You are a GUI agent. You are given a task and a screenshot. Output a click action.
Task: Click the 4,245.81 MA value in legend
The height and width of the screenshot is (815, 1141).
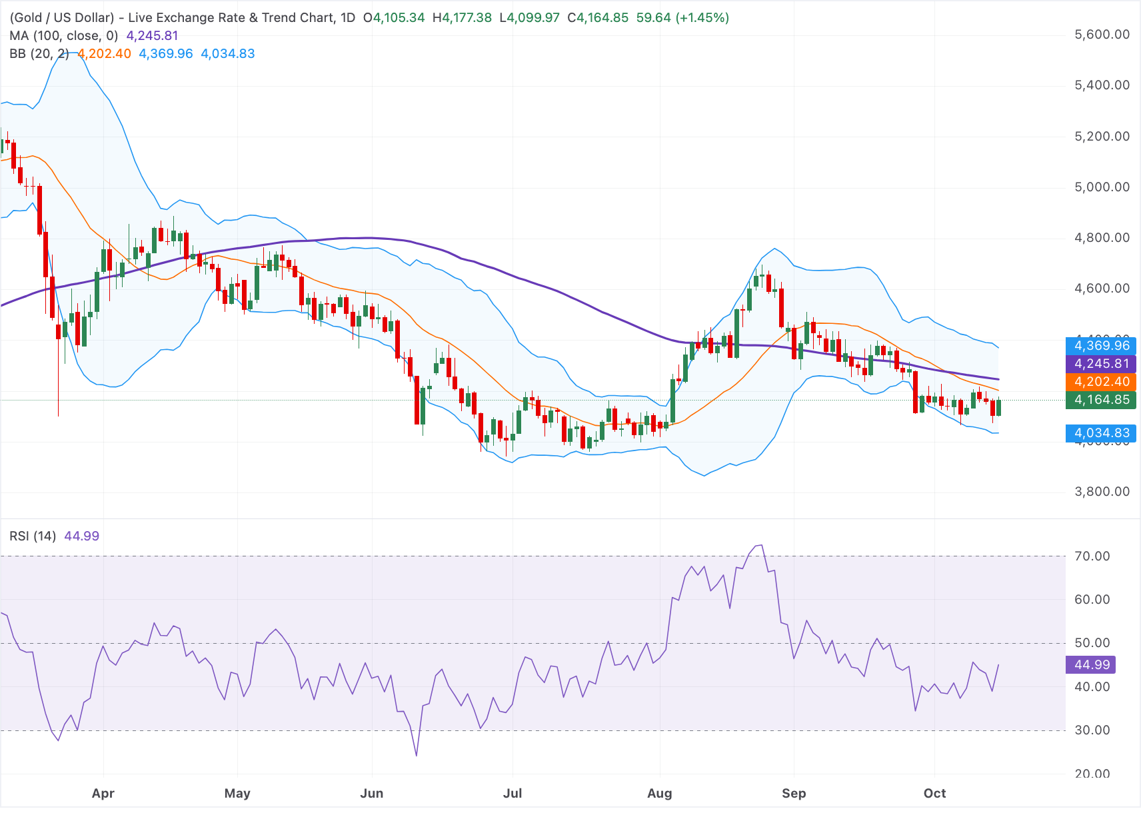tap(152, 35)
